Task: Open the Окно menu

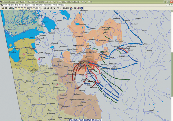Action: pos(55,5)
